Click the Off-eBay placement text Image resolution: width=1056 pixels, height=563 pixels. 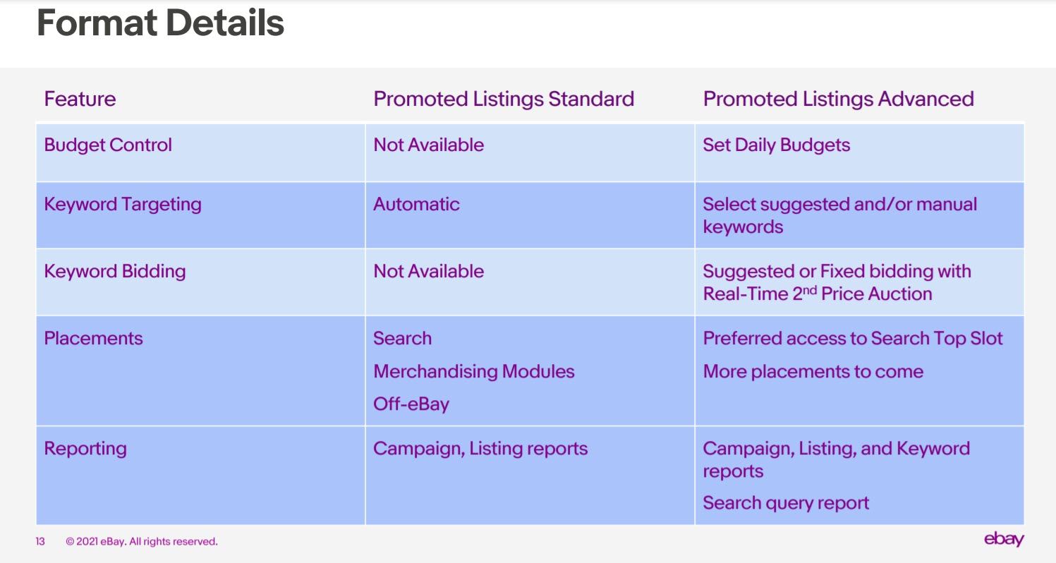[411, 404]
